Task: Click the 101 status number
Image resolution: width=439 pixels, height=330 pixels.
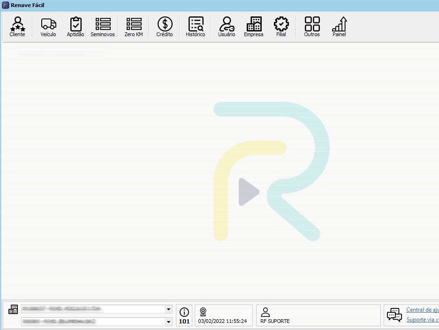Action: point(184,321)
